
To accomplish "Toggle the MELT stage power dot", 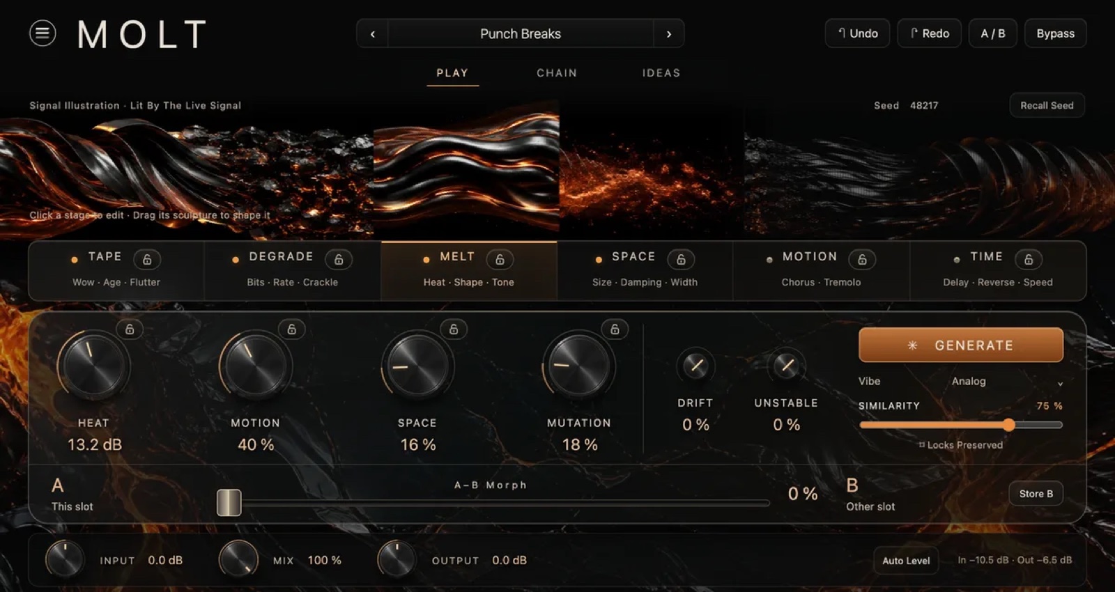I will pyautogui.click(x=426, y=260).
